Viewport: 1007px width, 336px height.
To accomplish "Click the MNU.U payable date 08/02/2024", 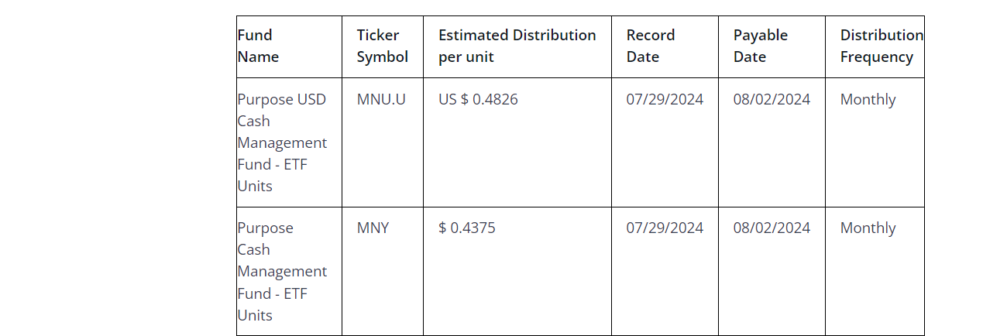I will 772,100.
